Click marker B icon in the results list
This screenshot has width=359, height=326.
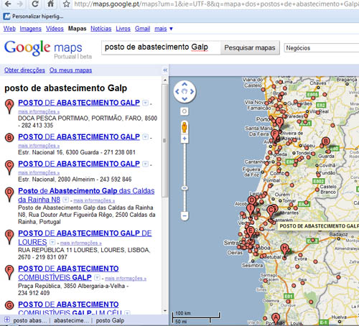[x=9, y=138]
